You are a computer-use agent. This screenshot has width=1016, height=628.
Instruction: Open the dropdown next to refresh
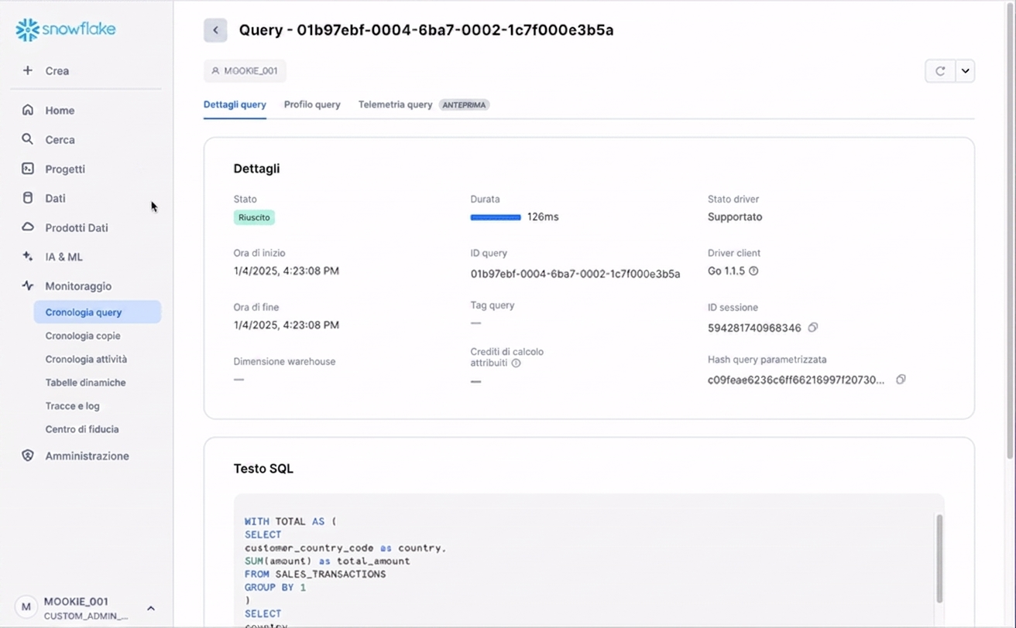coord(965,71)
